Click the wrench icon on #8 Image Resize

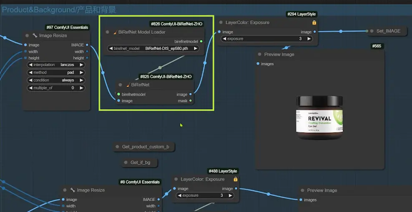click(73, 190)
